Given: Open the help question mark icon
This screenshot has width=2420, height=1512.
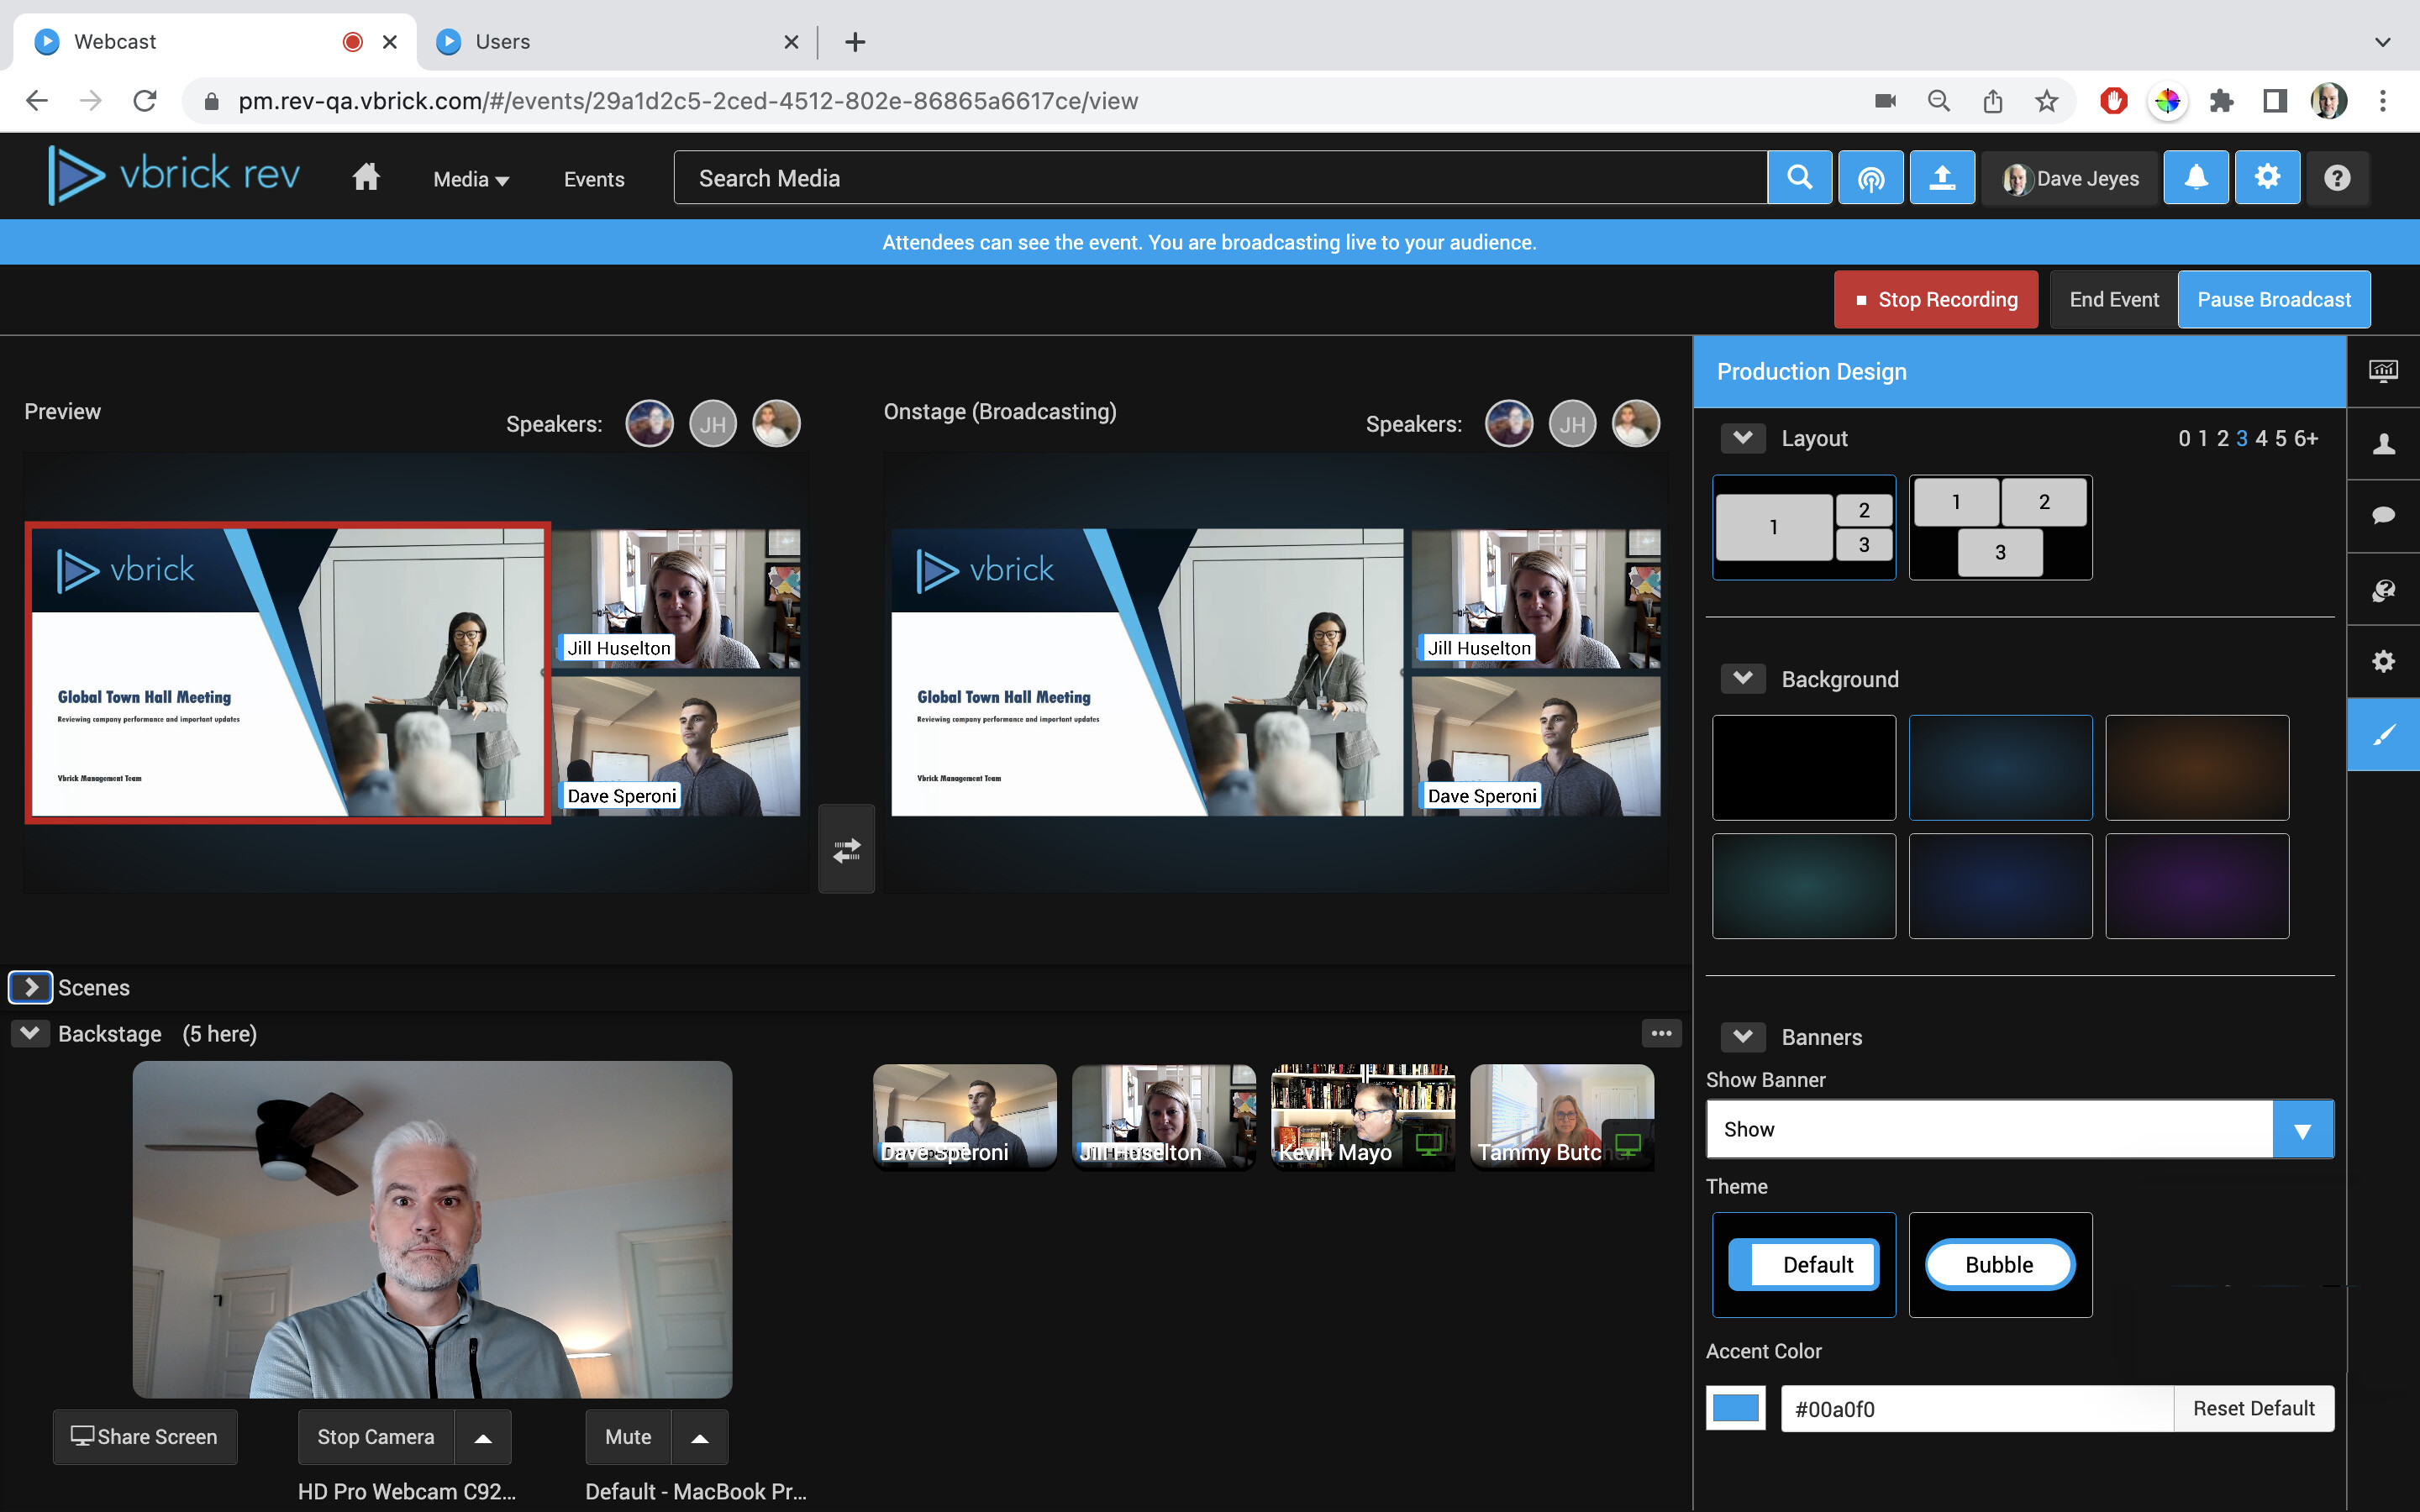Looking at the screenshot, I should click(2336, 178).
